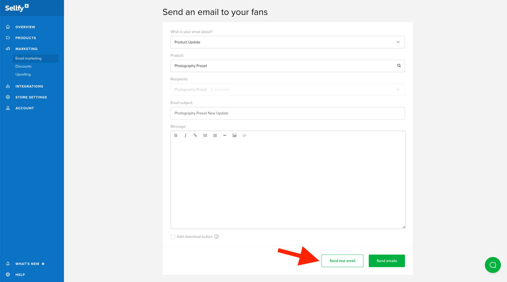The height and width of the screenshot is (282, 507).
Task: Add a numbered list to message
Action: click(215, 135)
